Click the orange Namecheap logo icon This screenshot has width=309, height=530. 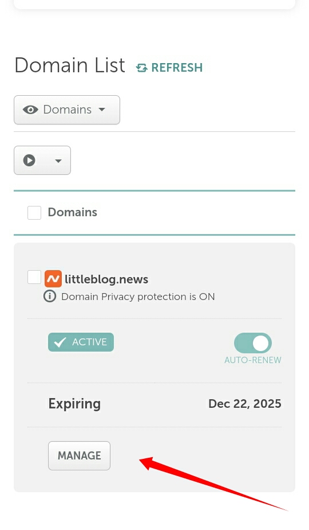pos(53,279)
